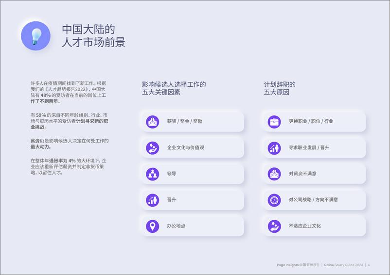The width and height of the screenshot is (390, 275).
Task: Click the location pin icon next to 办公地点
Action: click(x=153, y=226)
